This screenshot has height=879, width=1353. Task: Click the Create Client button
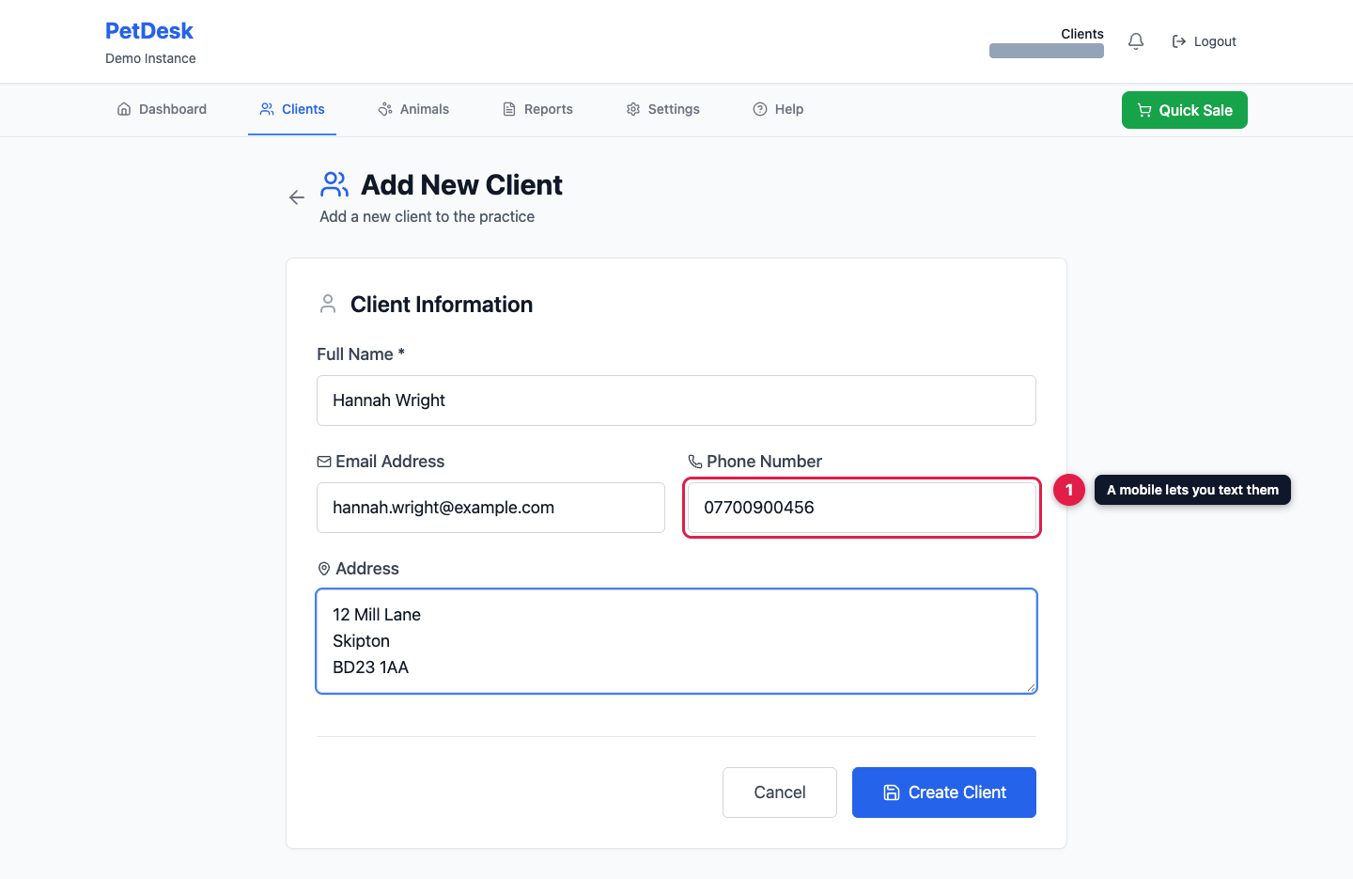click(944, 793)
